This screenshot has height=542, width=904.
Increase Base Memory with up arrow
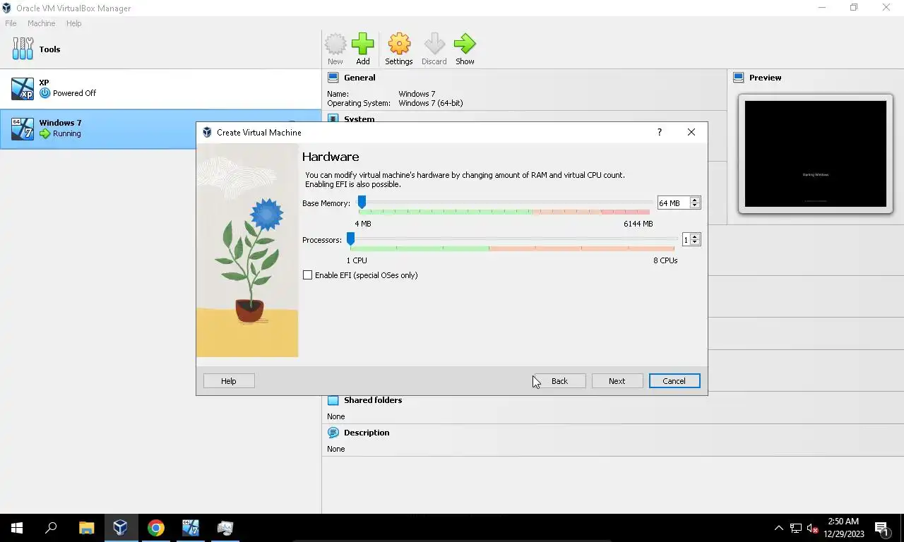(x=695, y=200)
